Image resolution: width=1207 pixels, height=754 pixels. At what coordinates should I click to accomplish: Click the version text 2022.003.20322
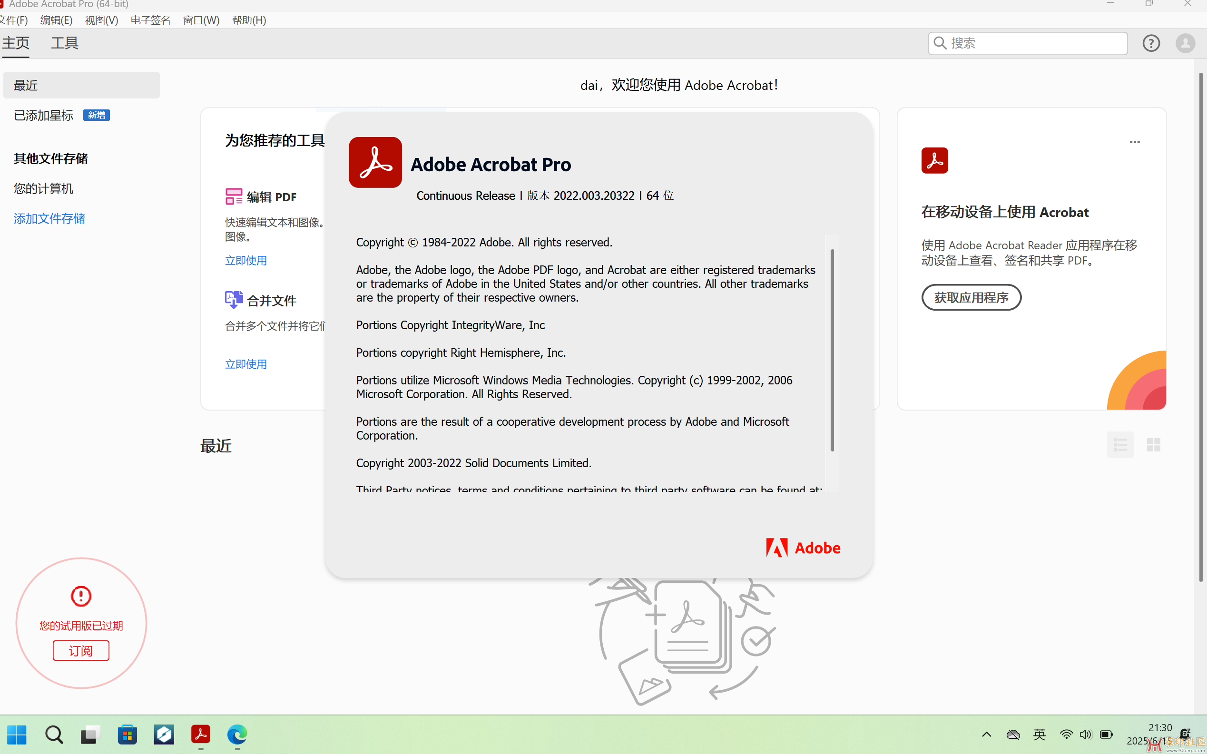(594, 196)
